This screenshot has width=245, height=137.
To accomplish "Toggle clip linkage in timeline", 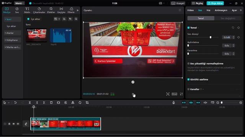I will (x=198, y=102).
